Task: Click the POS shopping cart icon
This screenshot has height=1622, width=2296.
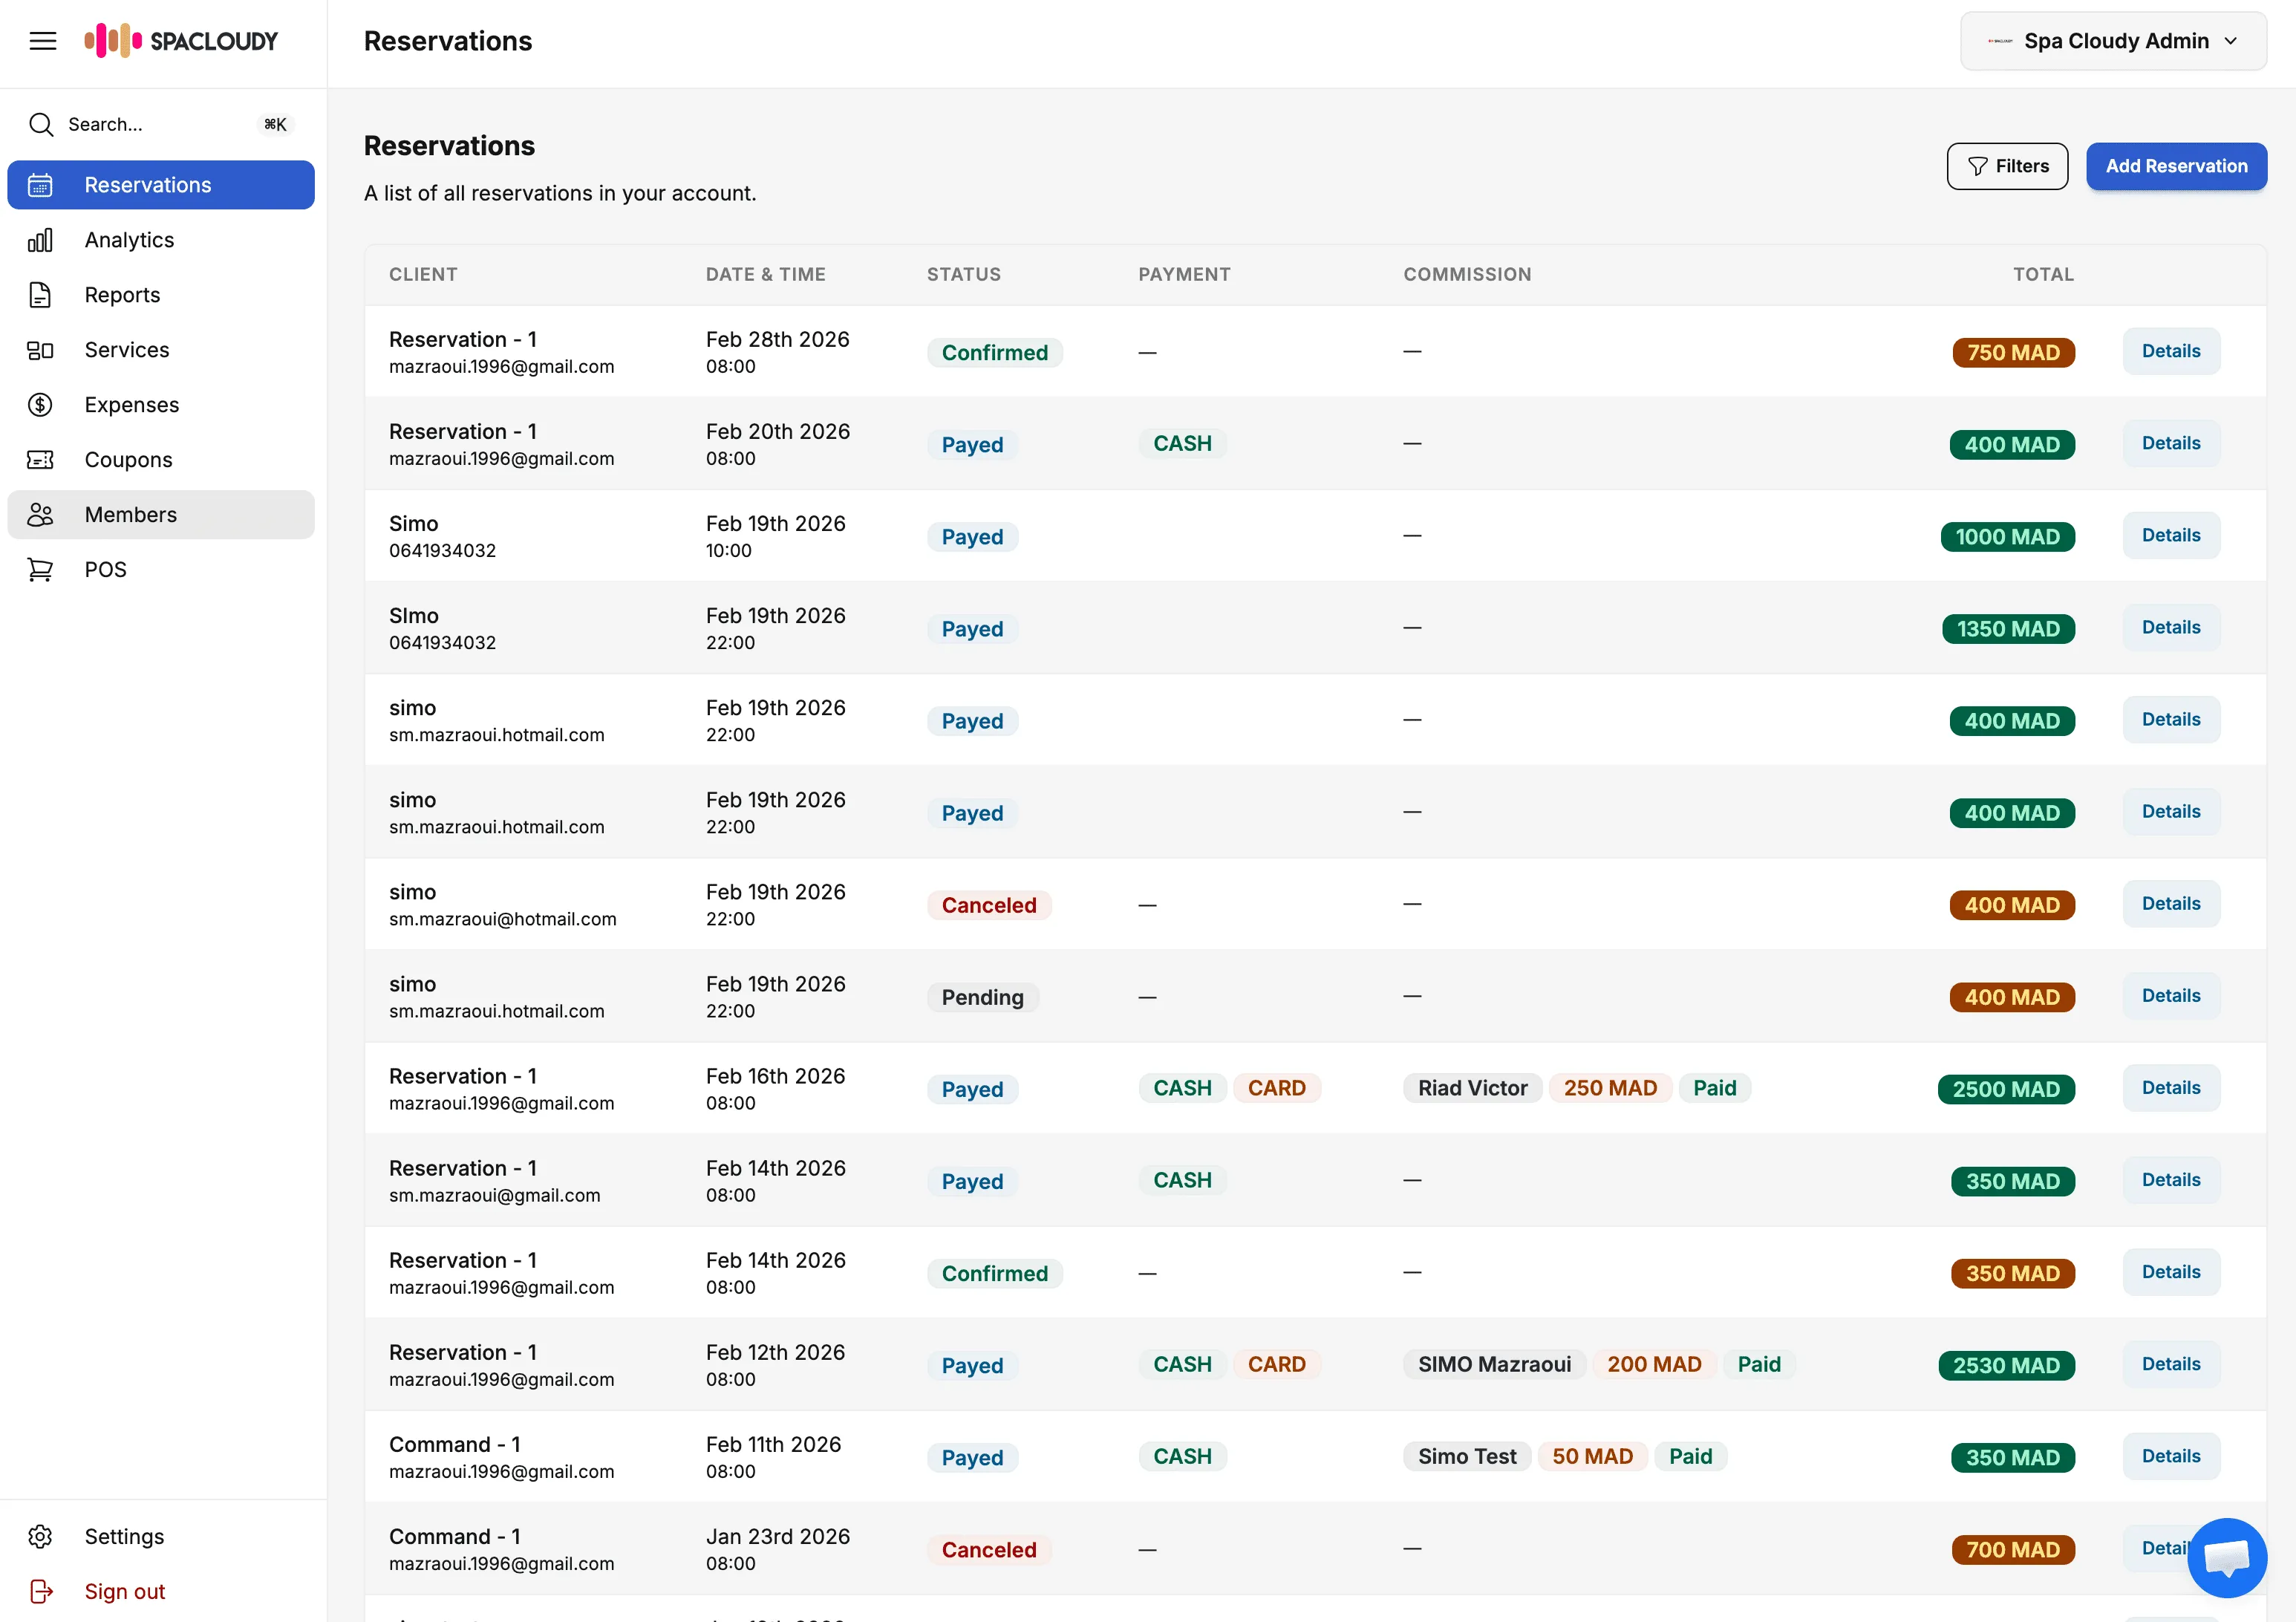Action: tap(40, 570)
